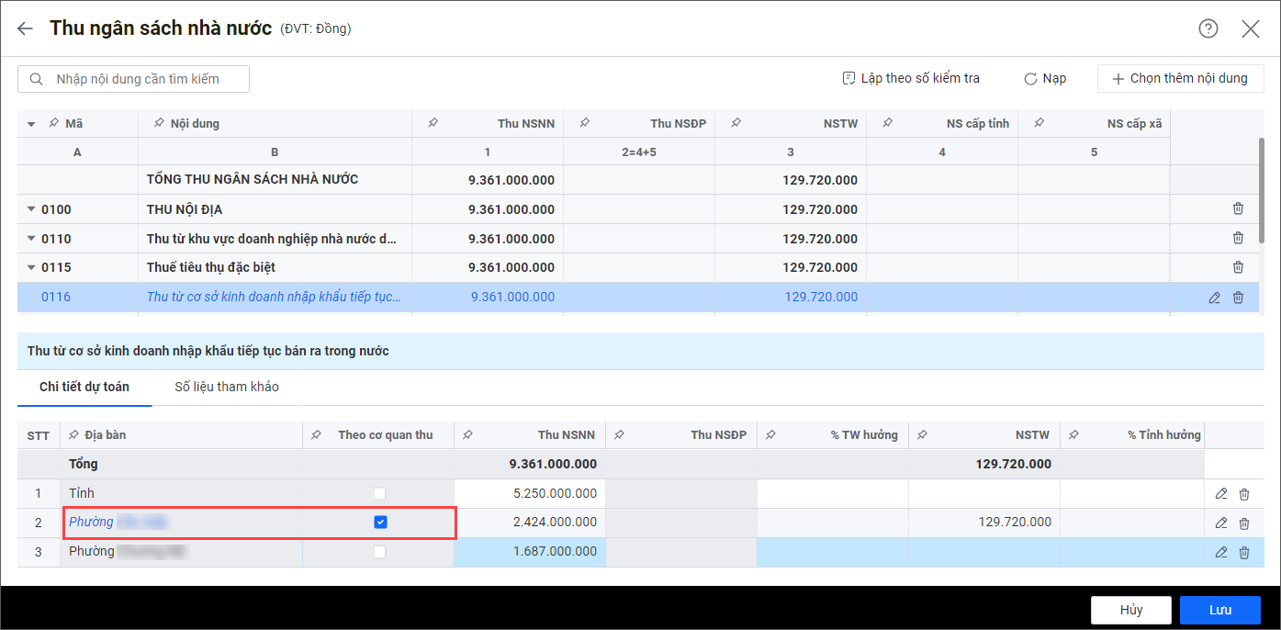The width and height of the screenshot is (1281, 630).
Task: Delete the 0100 THU NỘI ĐỊA row
Action: (1238, 209)
